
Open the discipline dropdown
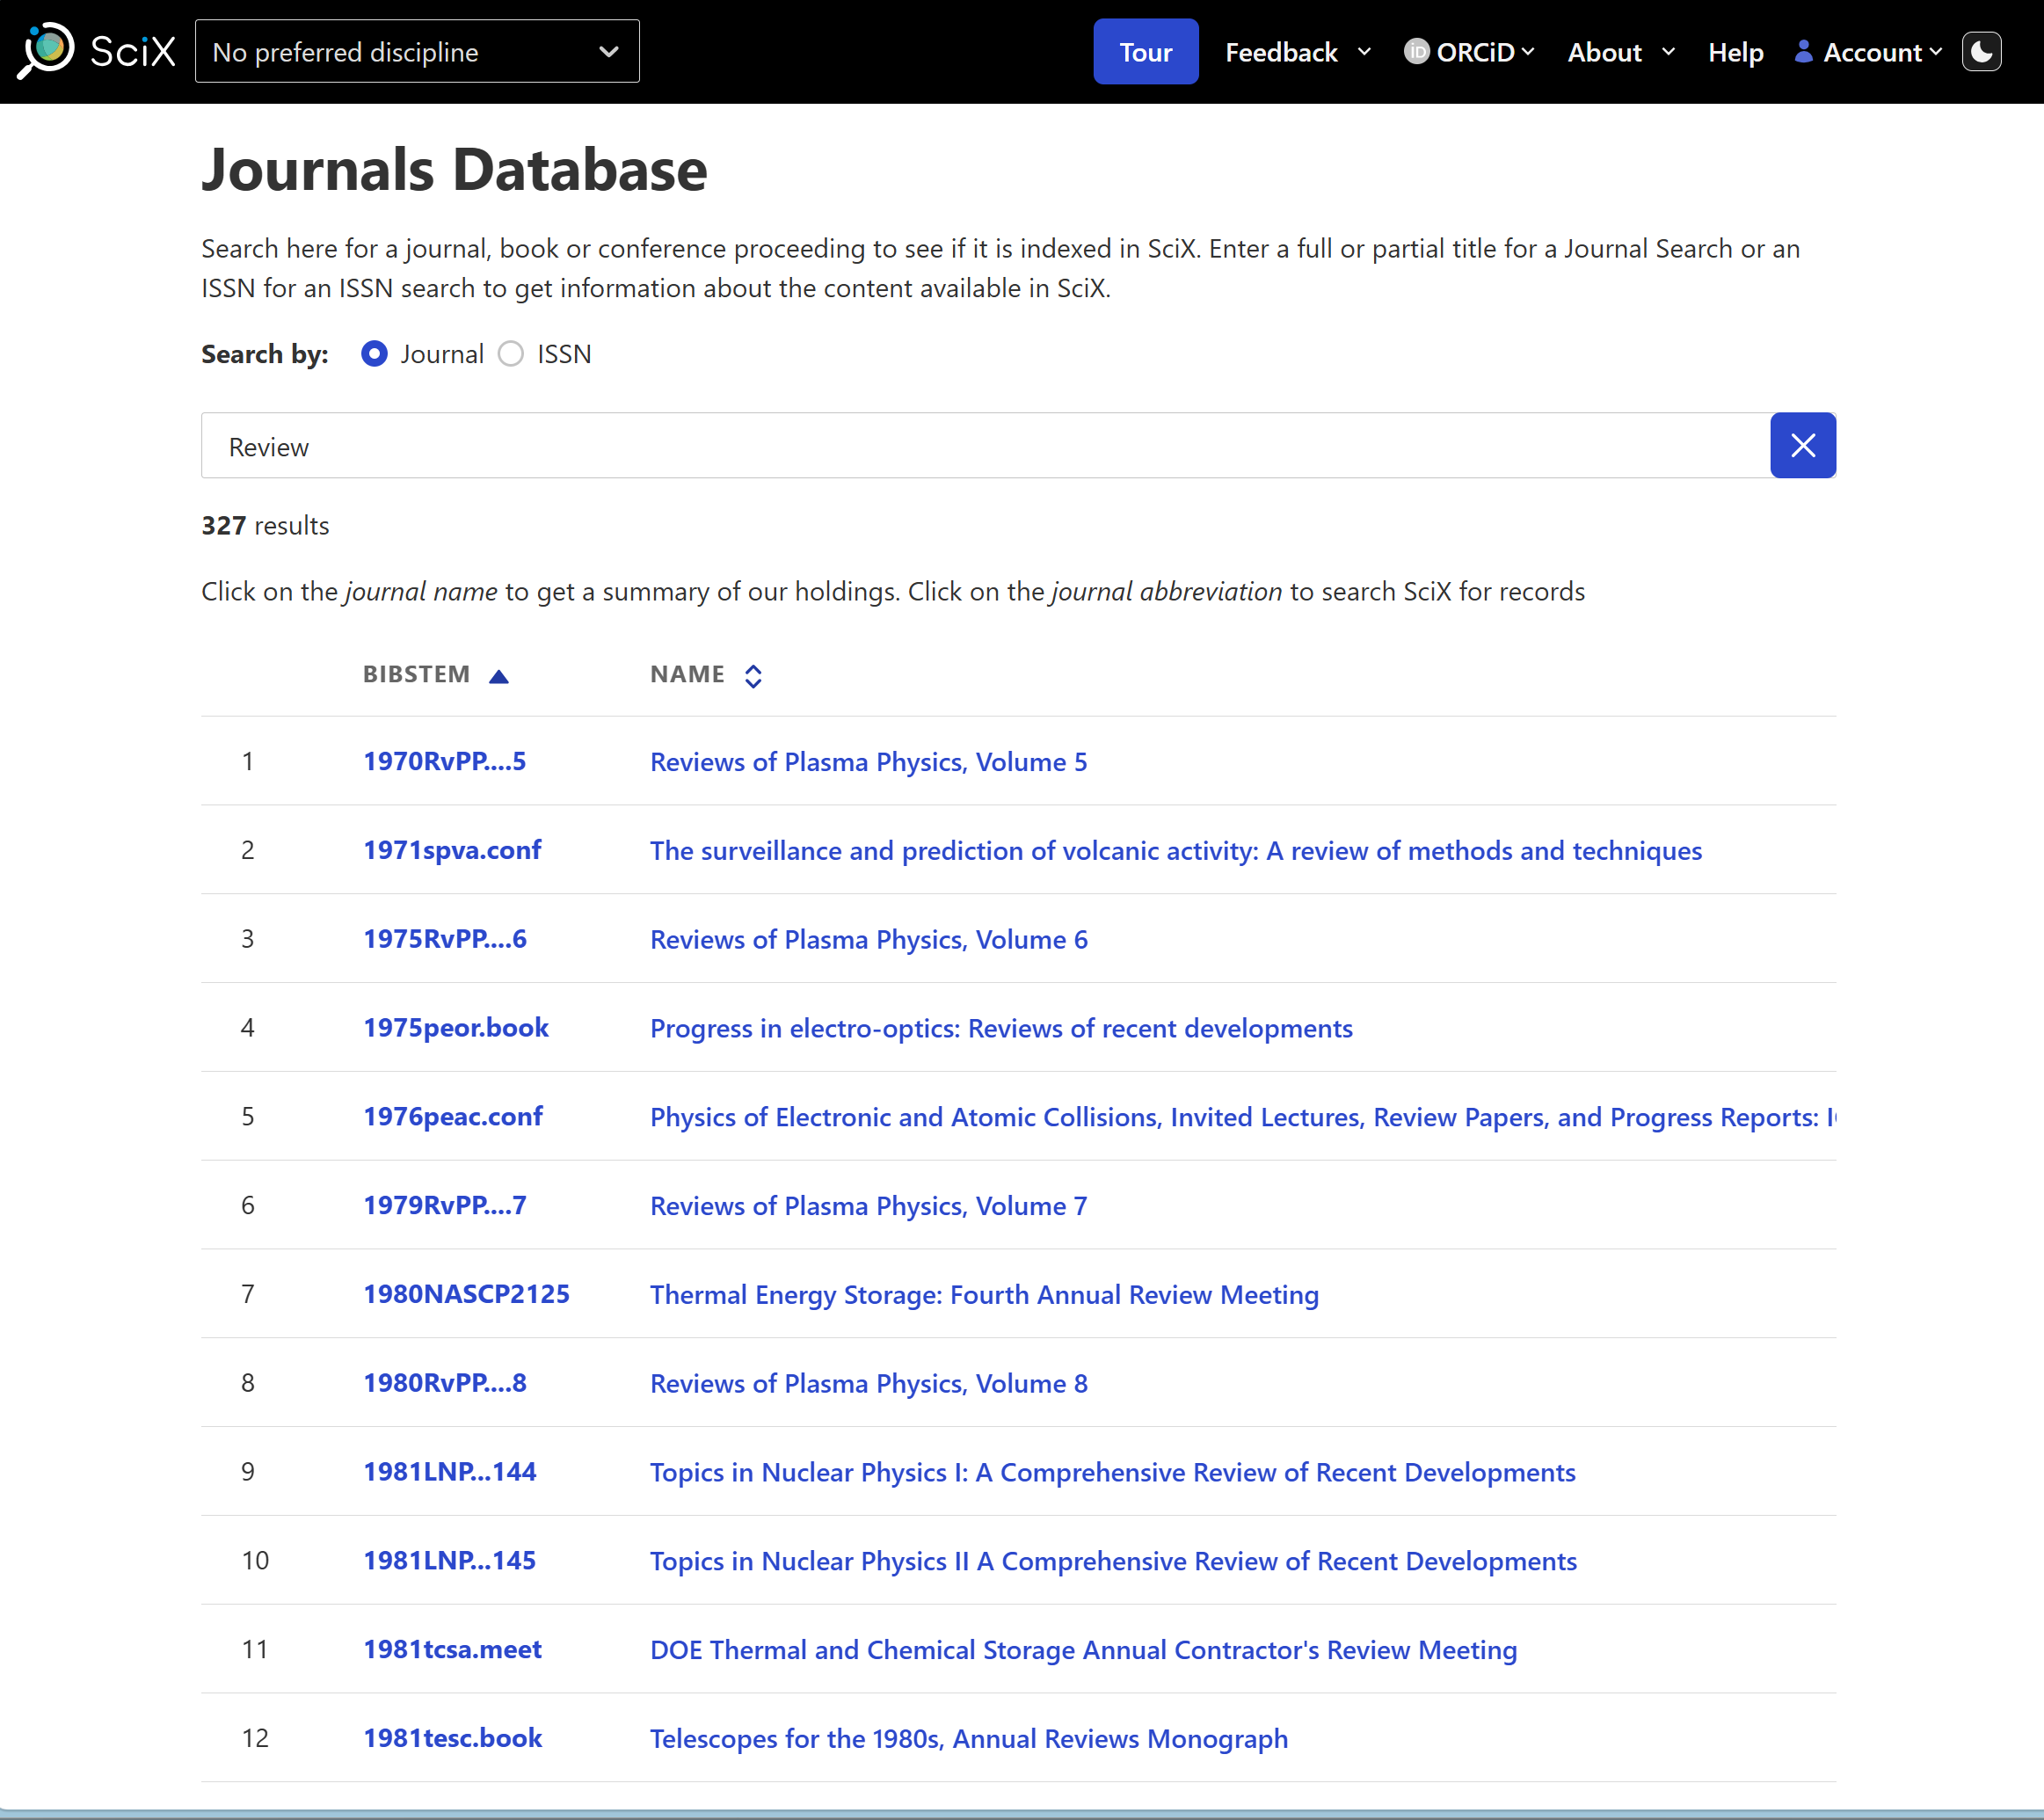[417, 51]
